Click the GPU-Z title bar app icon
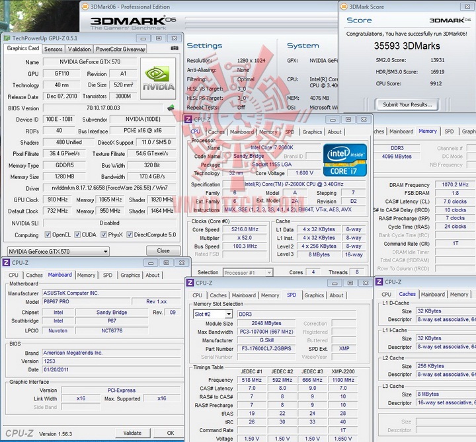 (x=7, y=38)
